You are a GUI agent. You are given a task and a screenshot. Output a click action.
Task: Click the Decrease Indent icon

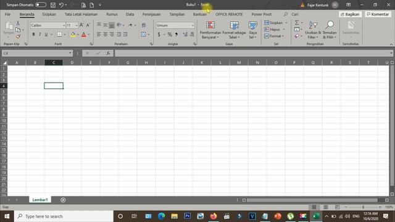118,35
